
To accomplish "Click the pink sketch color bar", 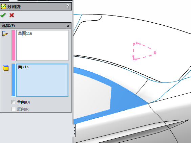I will (x=14, y=45).
